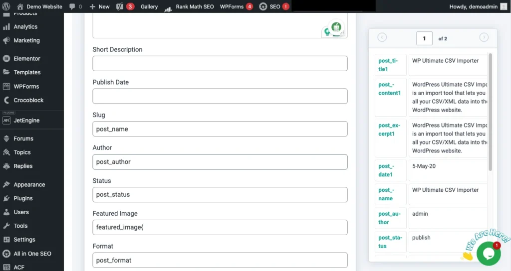The image size is (511, 271).
Task: Open the WPForms menu in sidebar
Action: tap(26, 86)
